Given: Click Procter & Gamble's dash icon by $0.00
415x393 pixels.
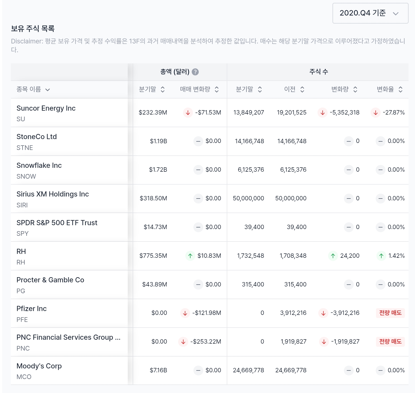Looking at the screenshot, I should coord(198,285).
